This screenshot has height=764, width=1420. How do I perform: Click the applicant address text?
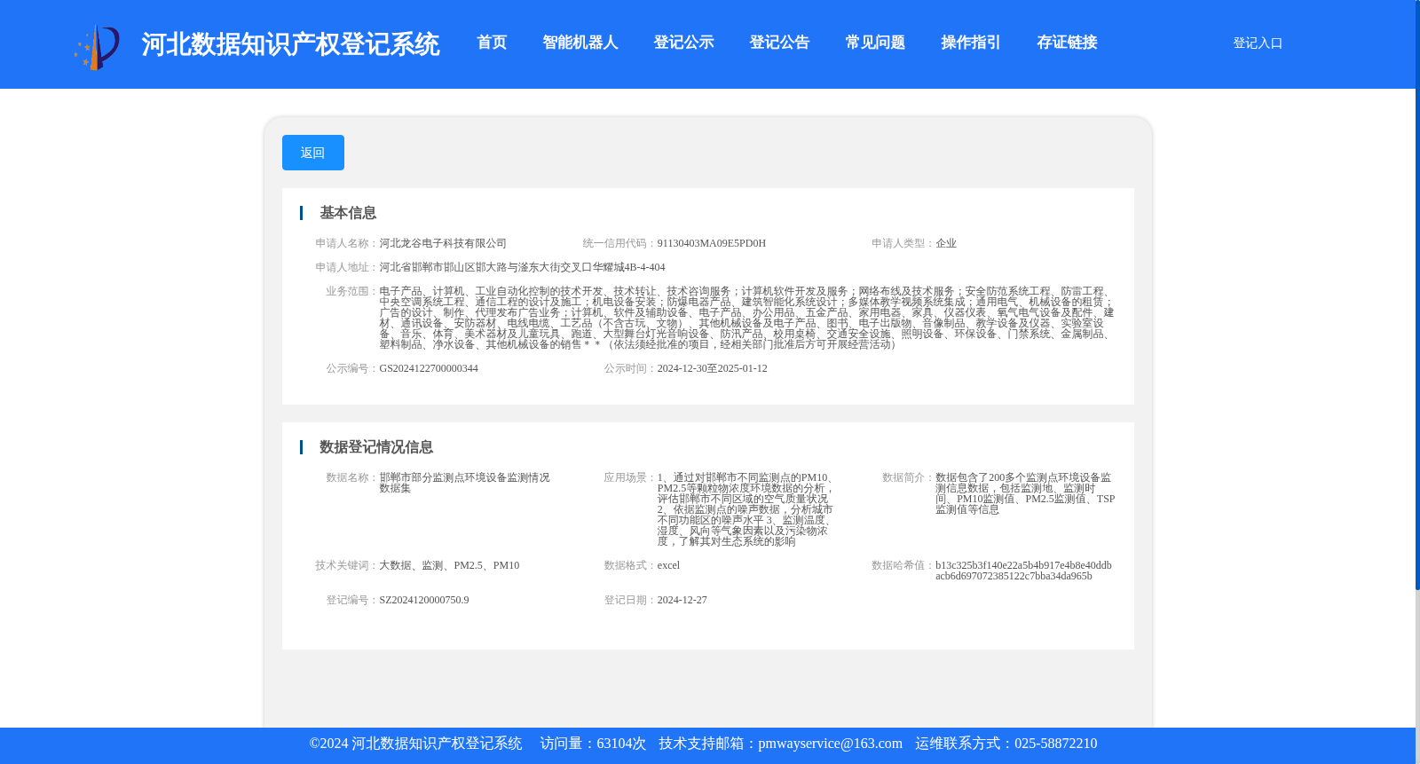[522, 267]
